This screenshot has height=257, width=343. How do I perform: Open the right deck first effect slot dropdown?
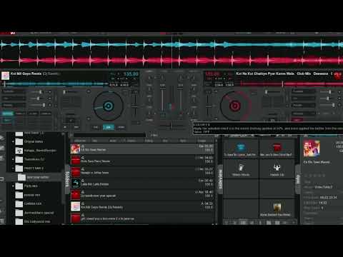click(x=303, y=91)
